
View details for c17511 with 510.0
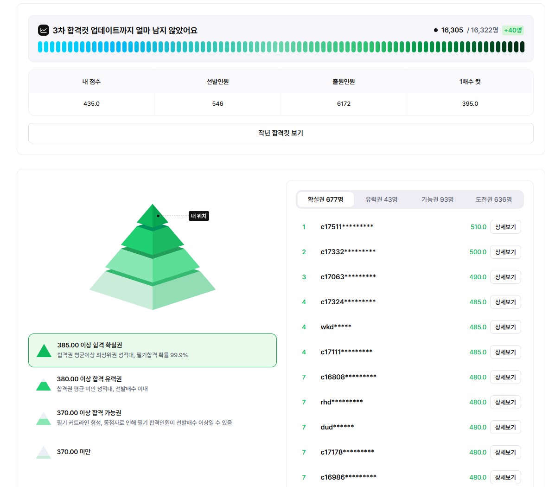505,227
